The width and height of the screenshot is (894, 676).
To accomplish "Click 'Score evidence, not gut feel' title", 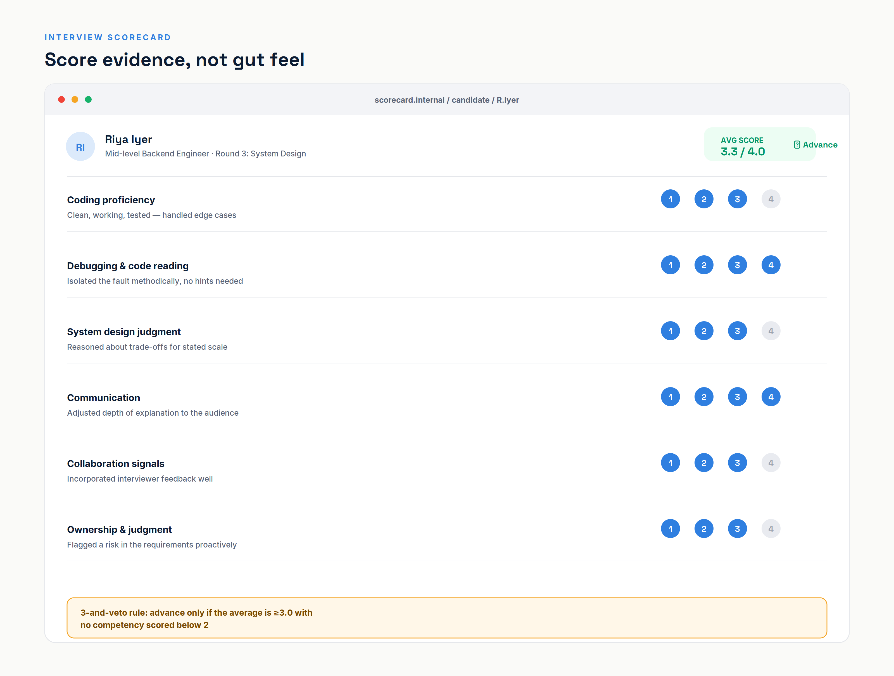I will coord(174,60).
